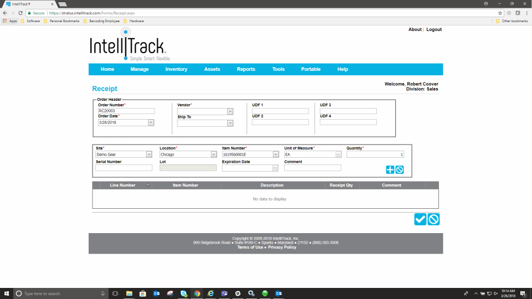Click the save receipt checkmark icon

420,219
